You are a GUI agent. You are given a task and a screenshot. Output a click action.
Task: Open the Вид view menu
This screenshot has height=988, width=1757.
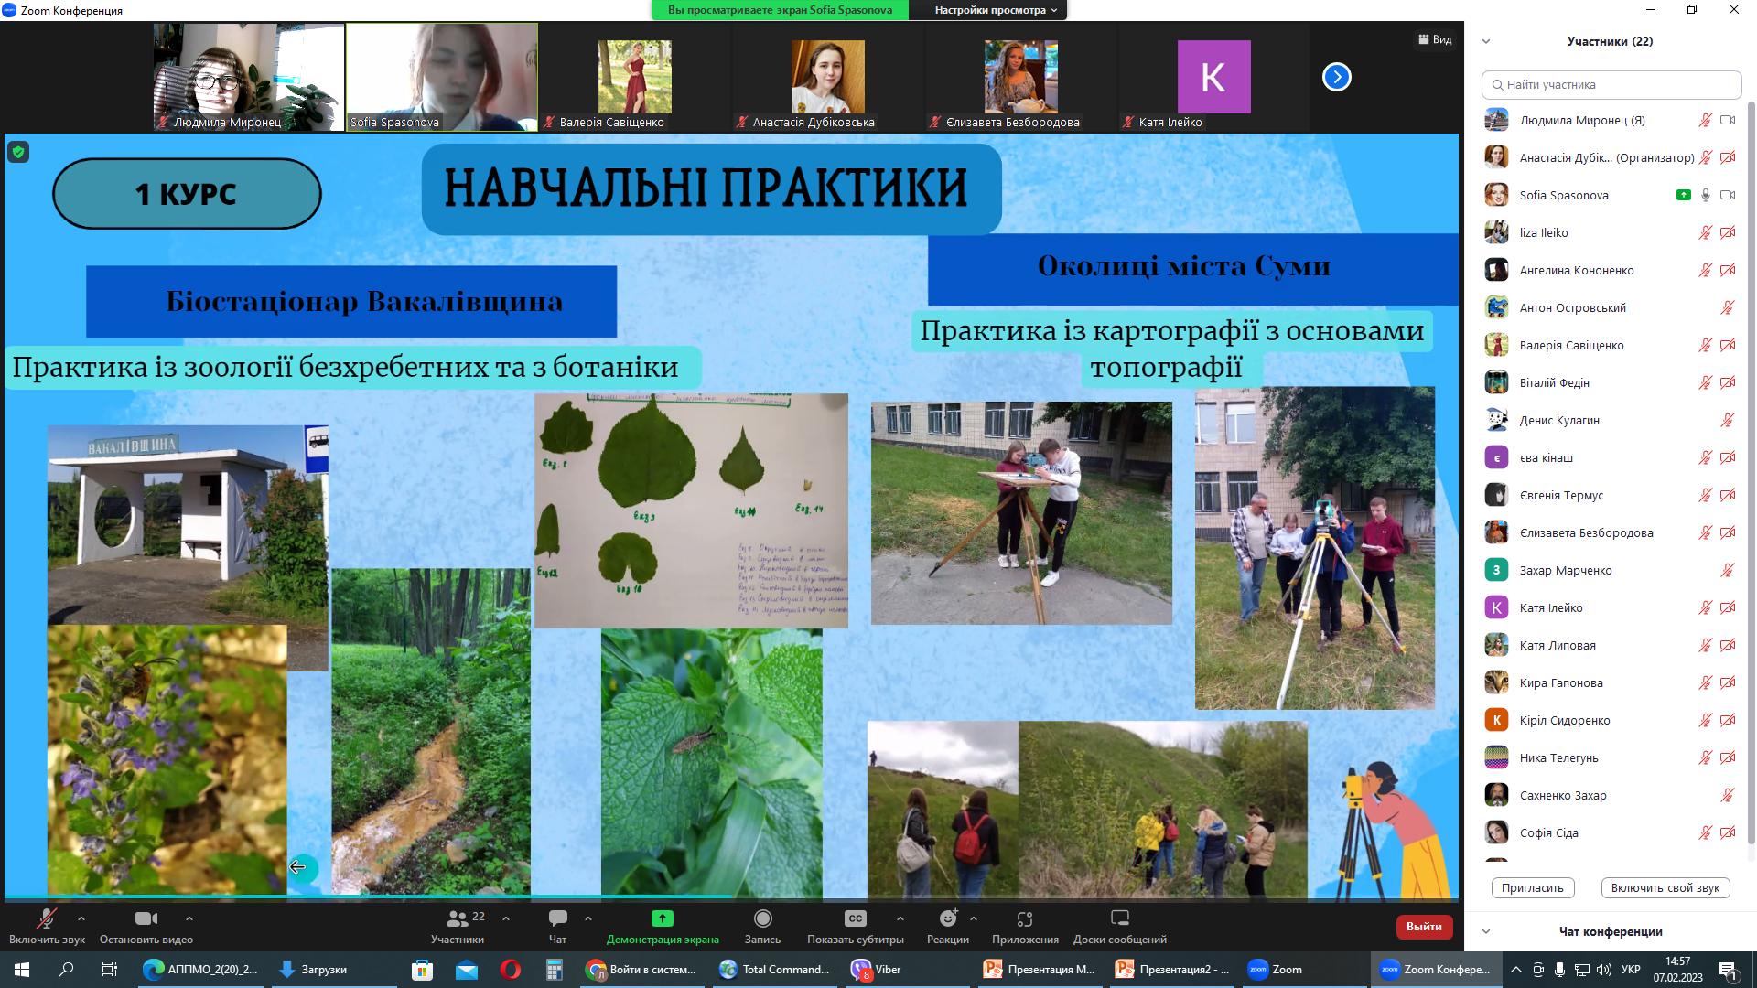point(1435,39)
